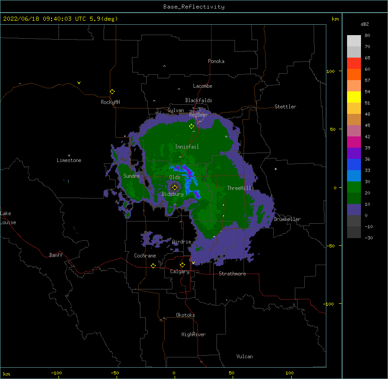Click the RockyMH label

110,102
